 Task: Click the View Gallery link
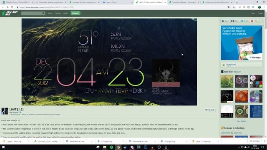pos(242,121)
